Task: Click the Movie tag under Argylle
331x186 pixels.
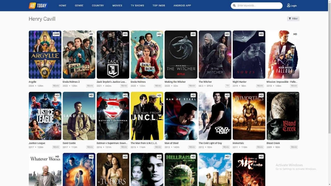Action: [56, 86]
